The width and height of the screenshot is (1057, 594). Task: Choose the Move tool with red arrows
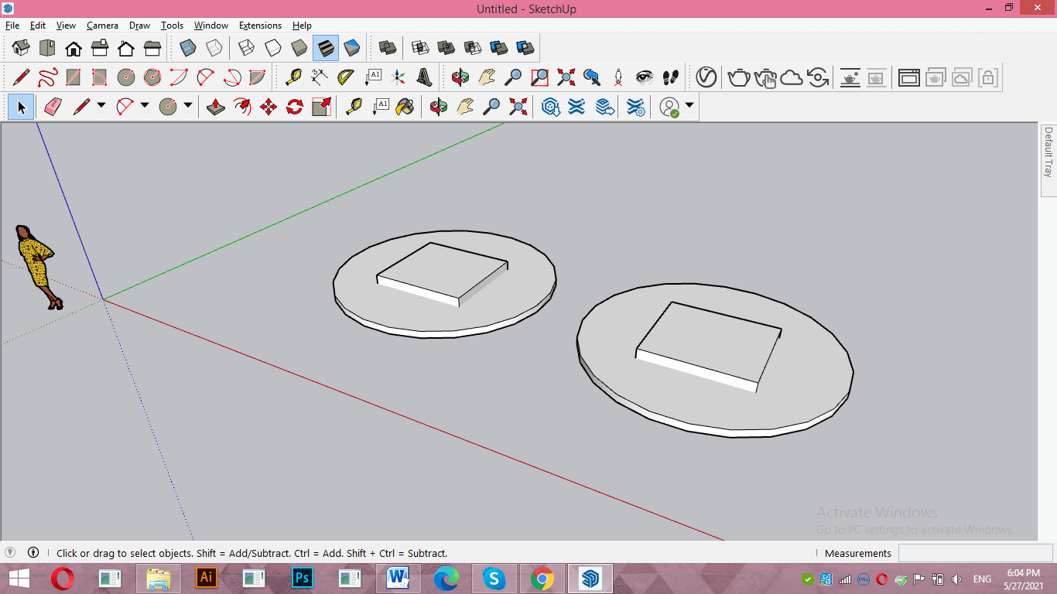pos(269,107)
